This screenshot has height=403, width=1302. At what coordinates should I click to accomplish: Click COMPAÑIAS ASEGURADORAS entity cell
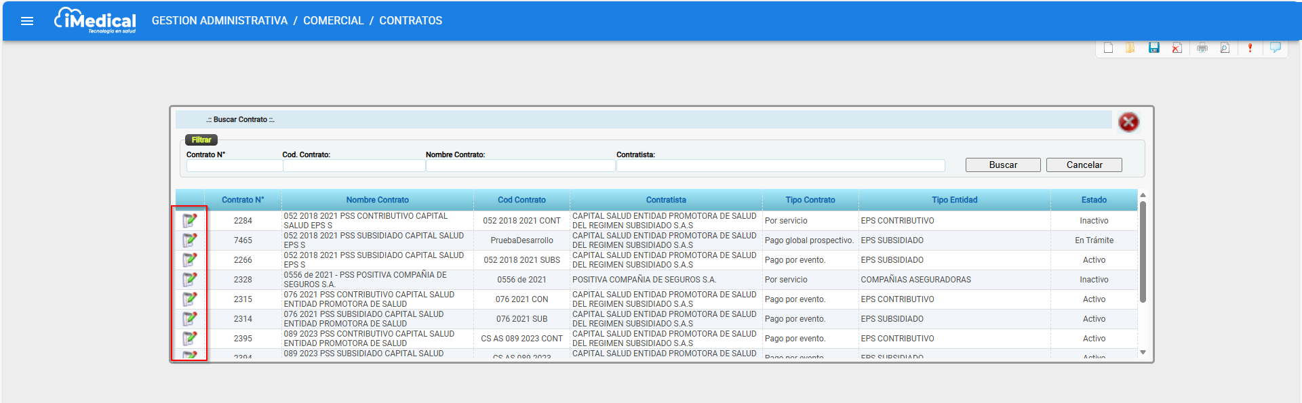(x=955, y=280)
